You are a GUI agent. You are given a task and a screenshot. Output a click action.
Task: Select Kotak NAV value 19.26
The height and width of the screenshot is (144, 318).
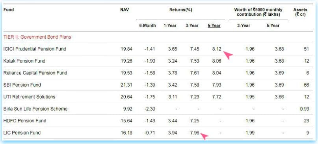[126, 61]
